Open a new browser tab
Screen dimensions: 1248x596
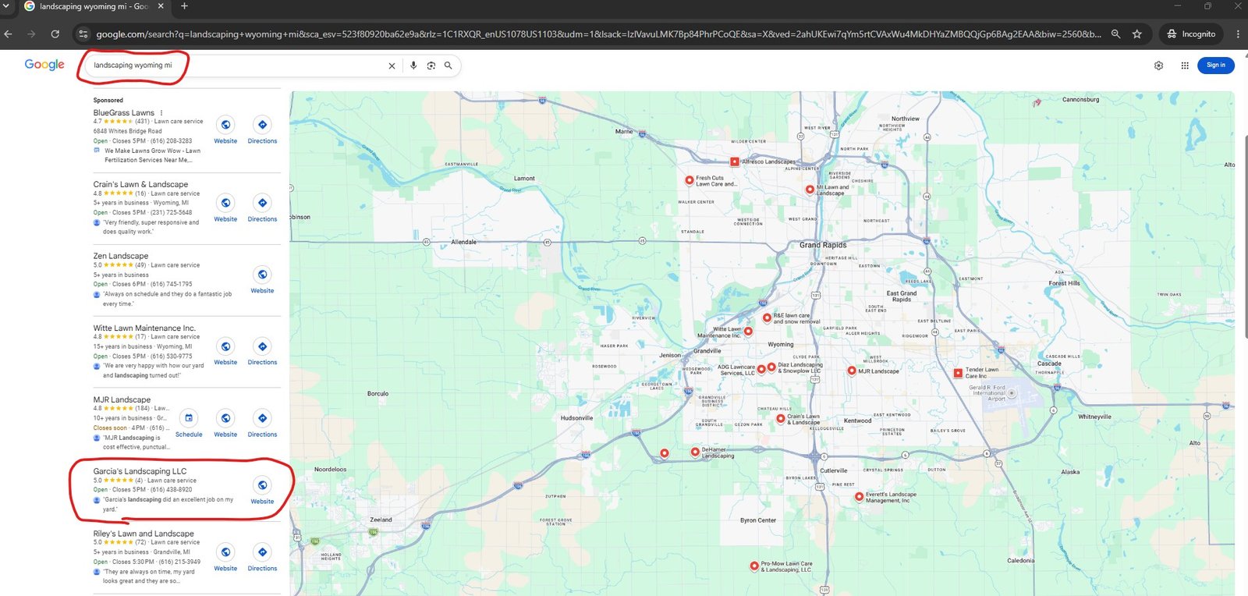click(x=185, y=6)
